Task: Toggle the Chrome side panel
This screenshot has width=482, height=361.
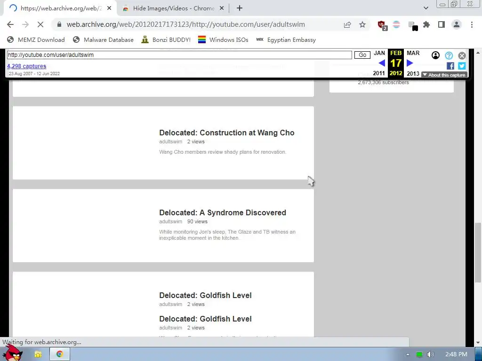Action: pos(442,24)
